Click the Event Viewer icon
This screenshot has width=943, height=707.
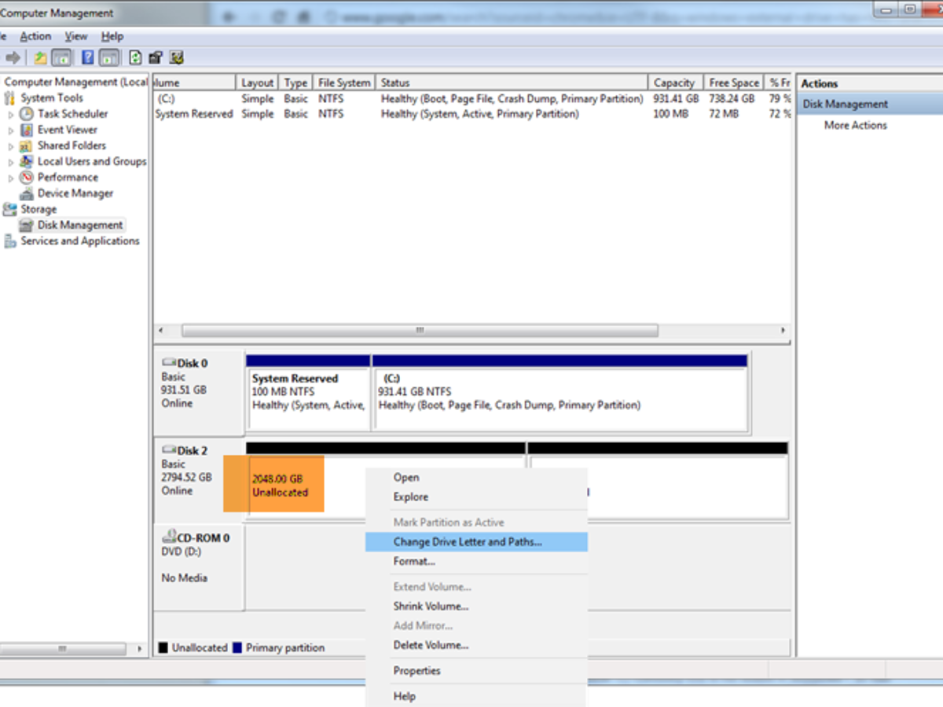(27, 130)
